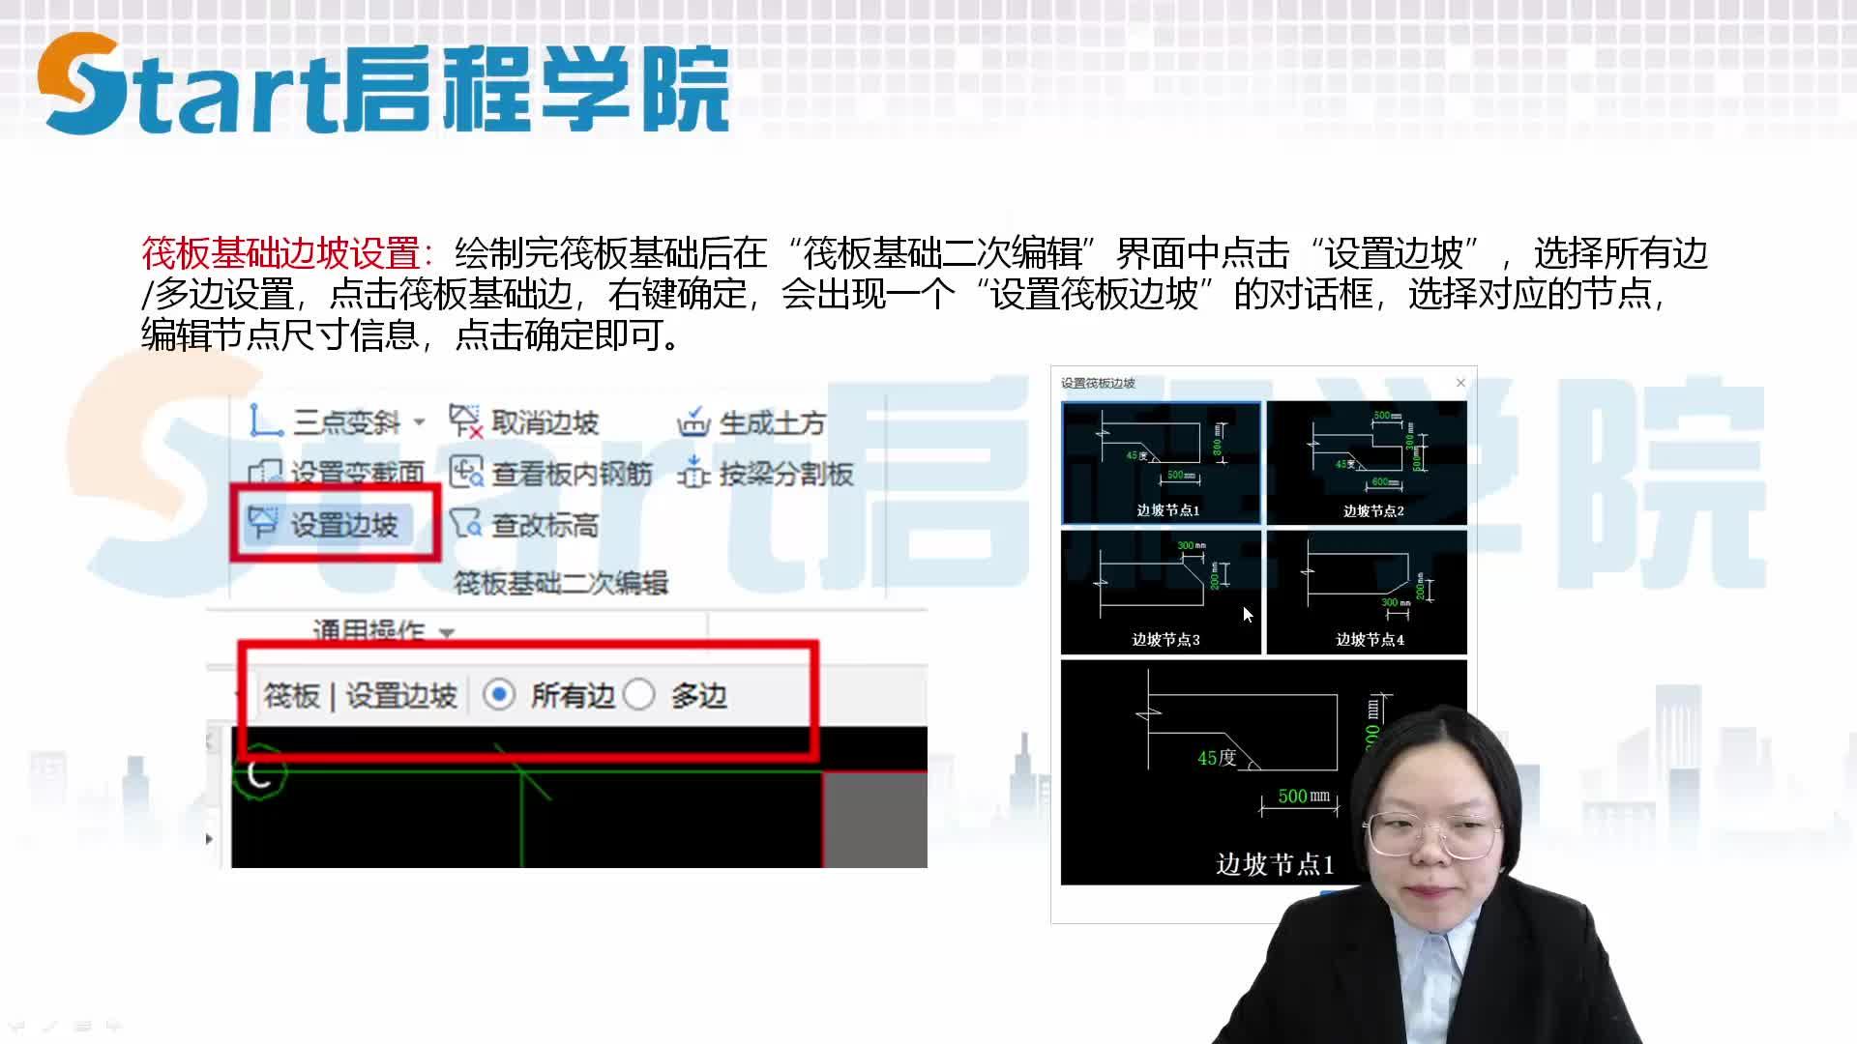Click the 45度 angle value in preview
Viewport: 1857px width, 1044px height.
coord(1217,758)
